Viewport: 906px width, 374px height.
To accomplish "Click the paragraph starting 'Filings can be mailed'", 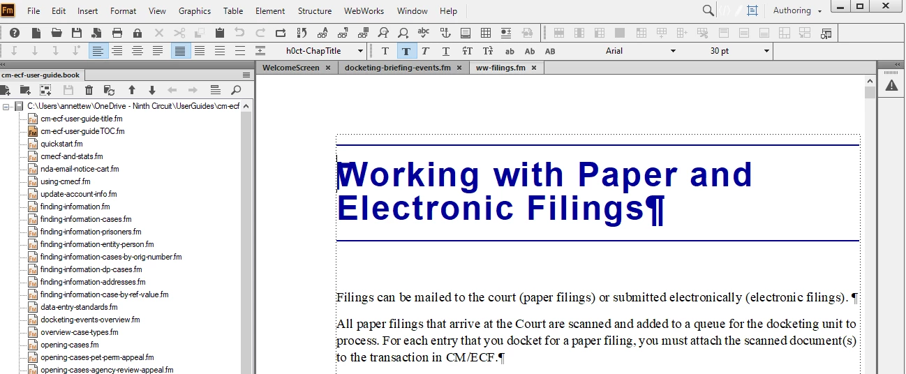I will pos(597,297).
